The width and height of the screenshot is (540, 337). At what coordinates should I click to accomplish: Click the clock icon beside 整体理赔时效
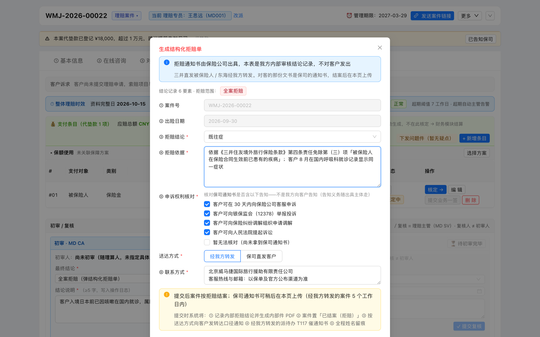[52, 104]
